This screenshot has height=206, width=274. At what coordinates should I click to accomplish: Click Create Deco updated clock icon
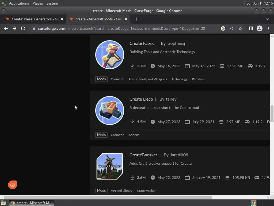pyautogui.click(x=153, y=122)
